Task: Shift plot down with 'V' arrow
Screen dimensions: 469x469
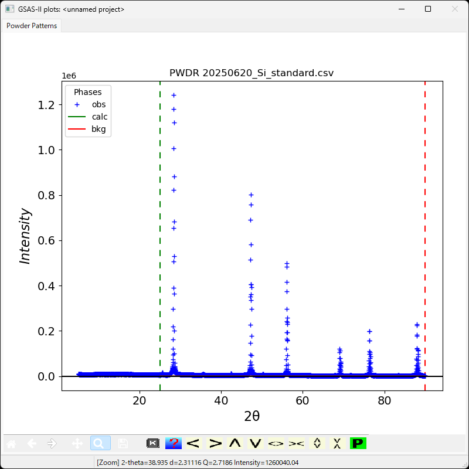Action: (255, 443)
